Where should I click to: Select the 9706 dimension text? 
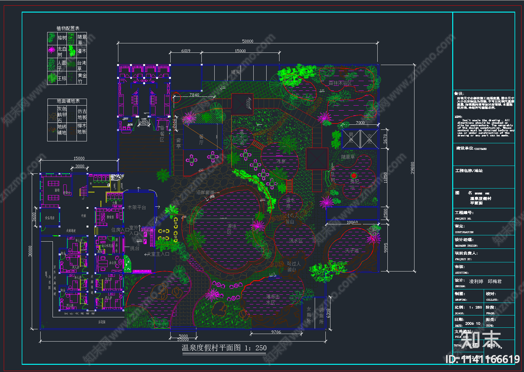click(x=276, y=332)
